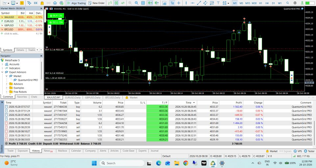Tile chart windows with grid icon

pyautogui.click(x=143, y=3)
